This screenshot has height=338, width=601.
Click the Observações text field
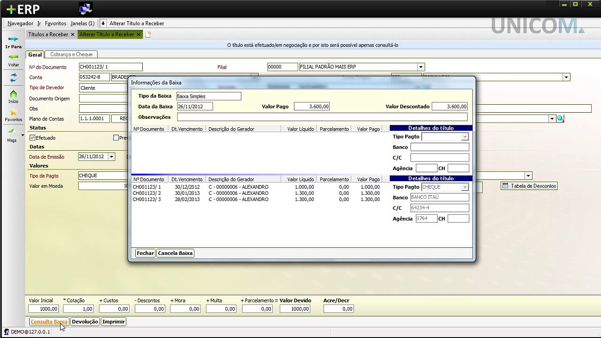coord(322,117)
